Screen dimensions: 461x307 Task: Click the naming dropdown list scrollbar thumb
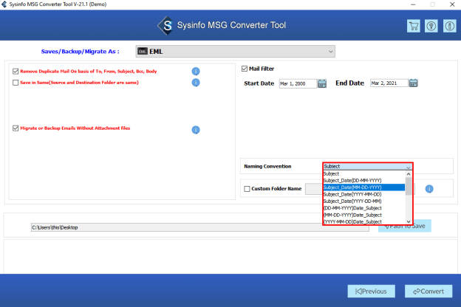tap(409, 186)
